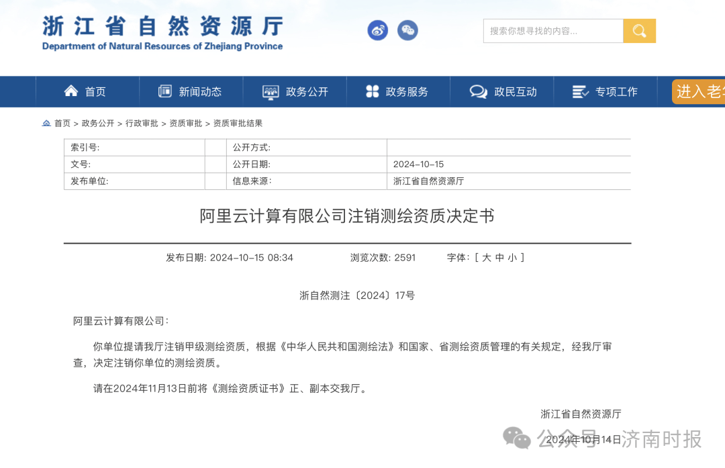Screen dimensions: 725x468
Task: Click the yellow search magnifier button
Action: pyautogui.click(x=639, y=31)
